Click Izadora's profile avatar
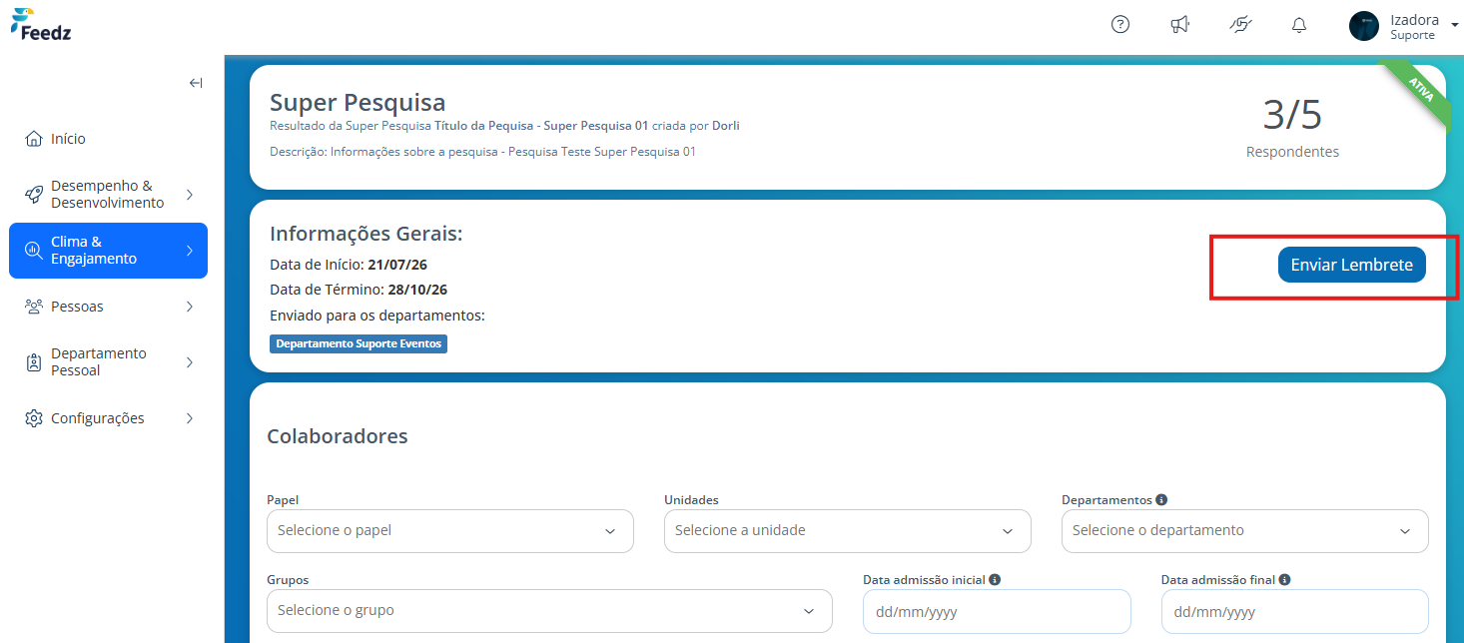 1364,26
